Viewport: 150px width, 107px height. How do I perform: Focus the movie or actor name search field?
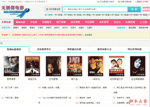tap(95, 9)
